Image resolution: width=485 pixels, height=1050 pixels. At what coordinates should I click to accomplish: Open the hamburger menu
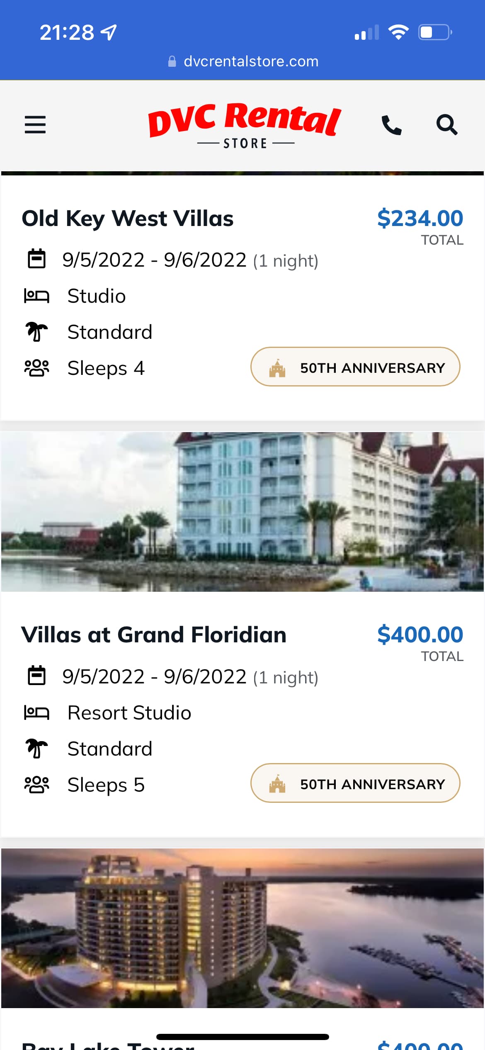(35, 124)
